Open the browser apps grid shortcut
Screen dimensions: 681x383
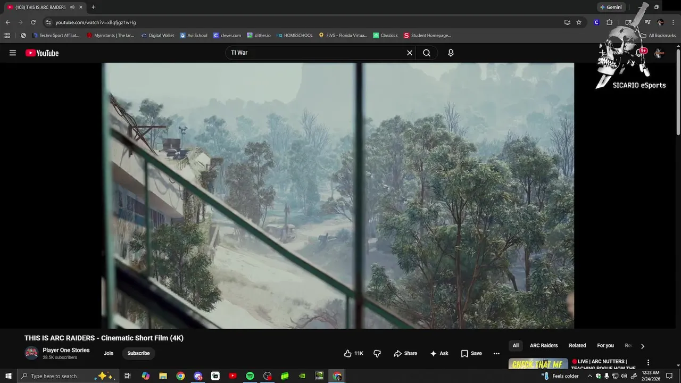7,36
